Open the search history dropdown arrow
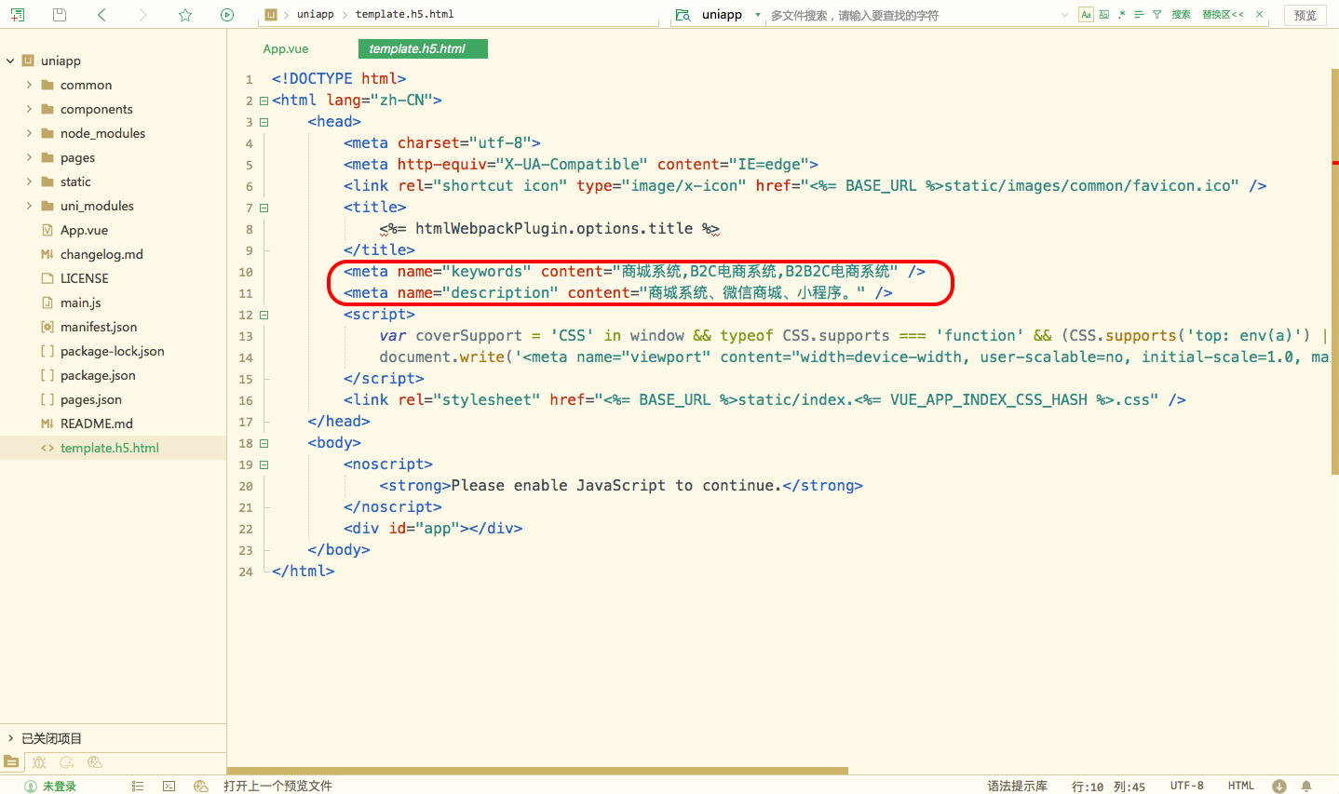This screenshot has width=1339, height=794. tap(1064, 15)
